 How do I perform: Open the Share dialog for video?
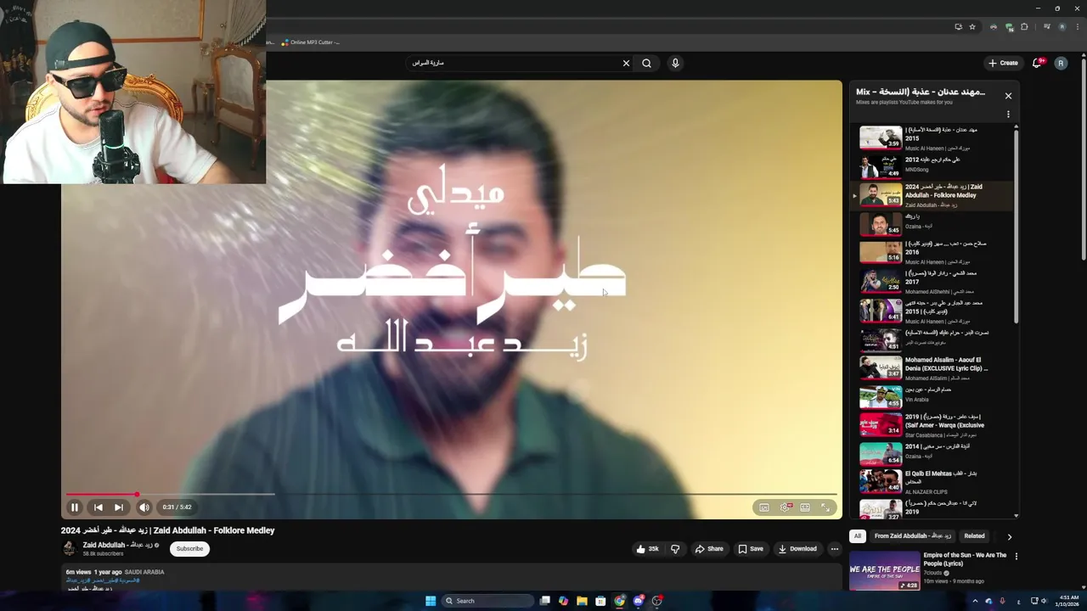coord(709,549)
